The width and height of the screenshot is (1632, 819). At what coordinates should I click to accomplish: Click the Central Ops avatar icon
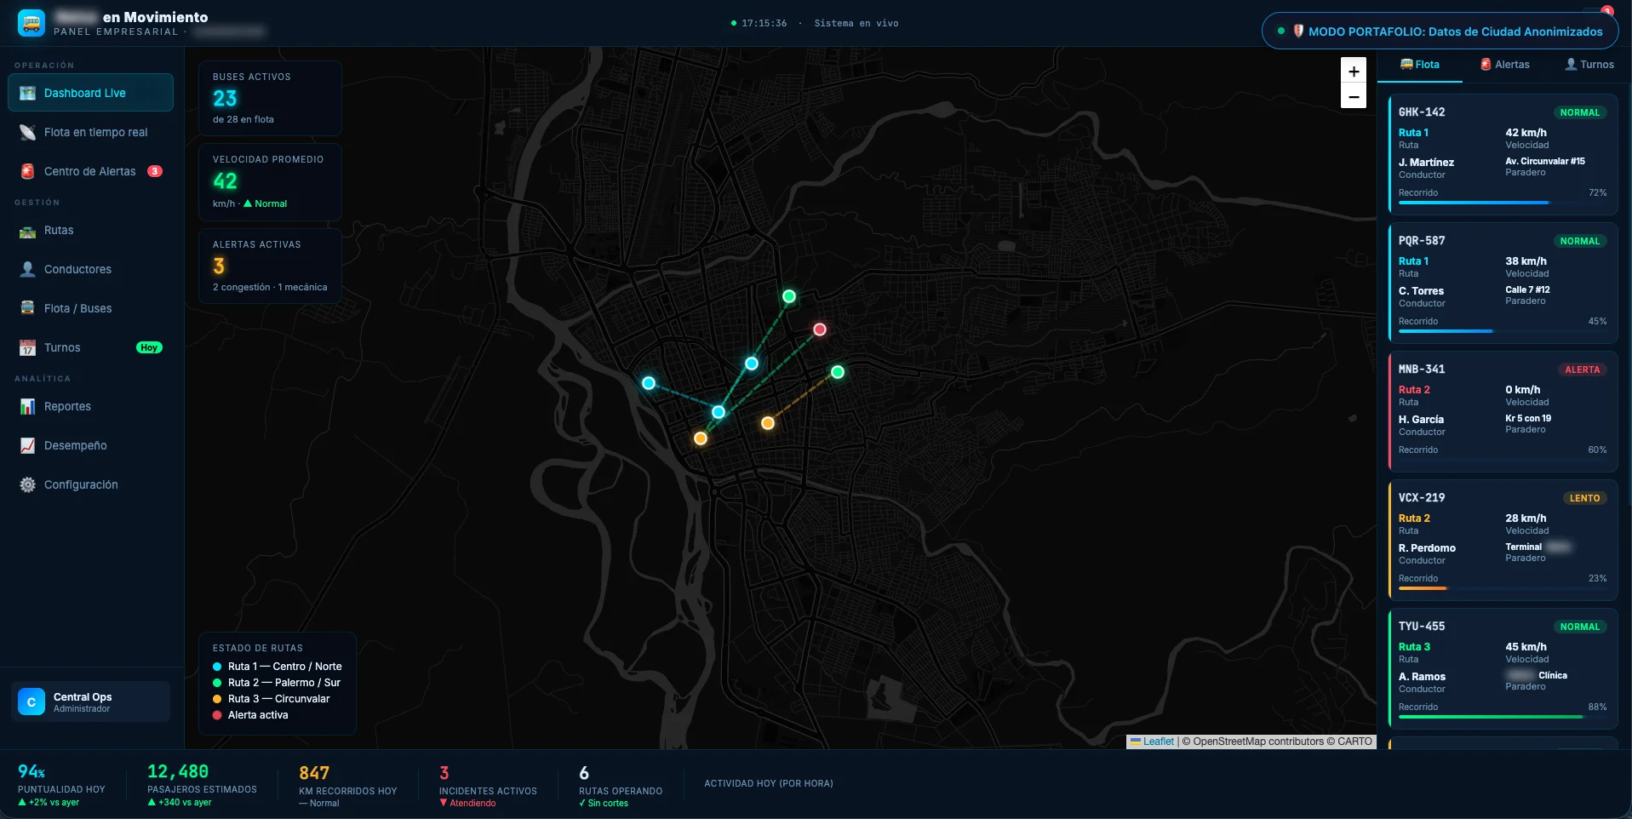(x=31, y=702)
